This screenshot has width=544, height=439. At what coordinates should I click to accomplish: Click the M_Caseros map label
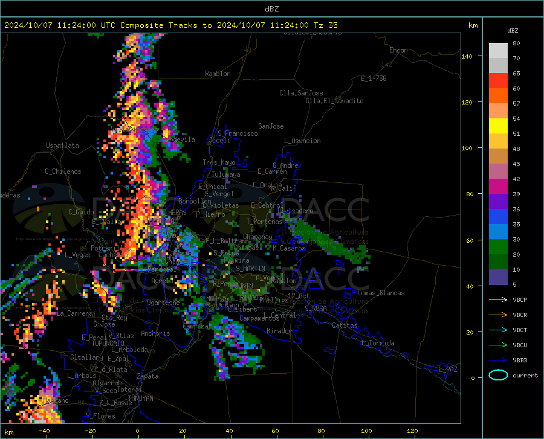(x=289, y=248)
